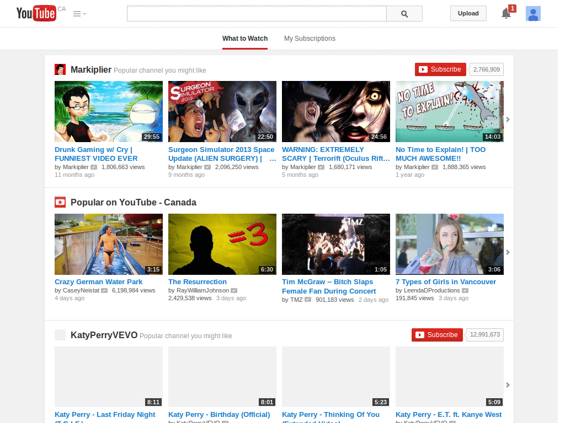Screen dimensions: 565x423
Task: Click the Popular on YouTube star icon
Action: [60, 202]
